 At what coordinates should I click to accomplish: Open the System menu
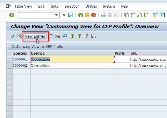109,6
